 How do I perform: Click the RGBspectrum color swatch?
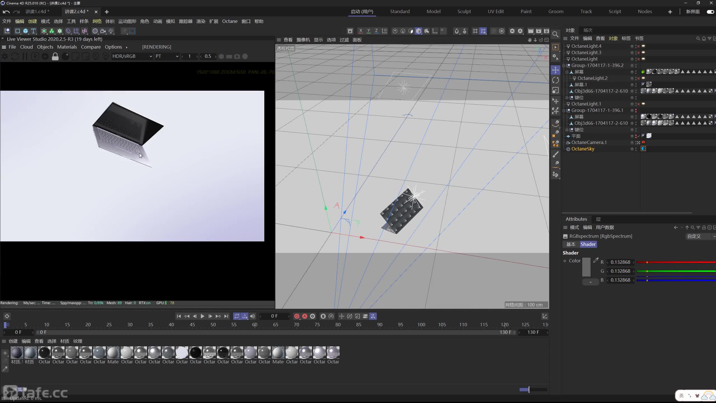[x=586, y=270]
